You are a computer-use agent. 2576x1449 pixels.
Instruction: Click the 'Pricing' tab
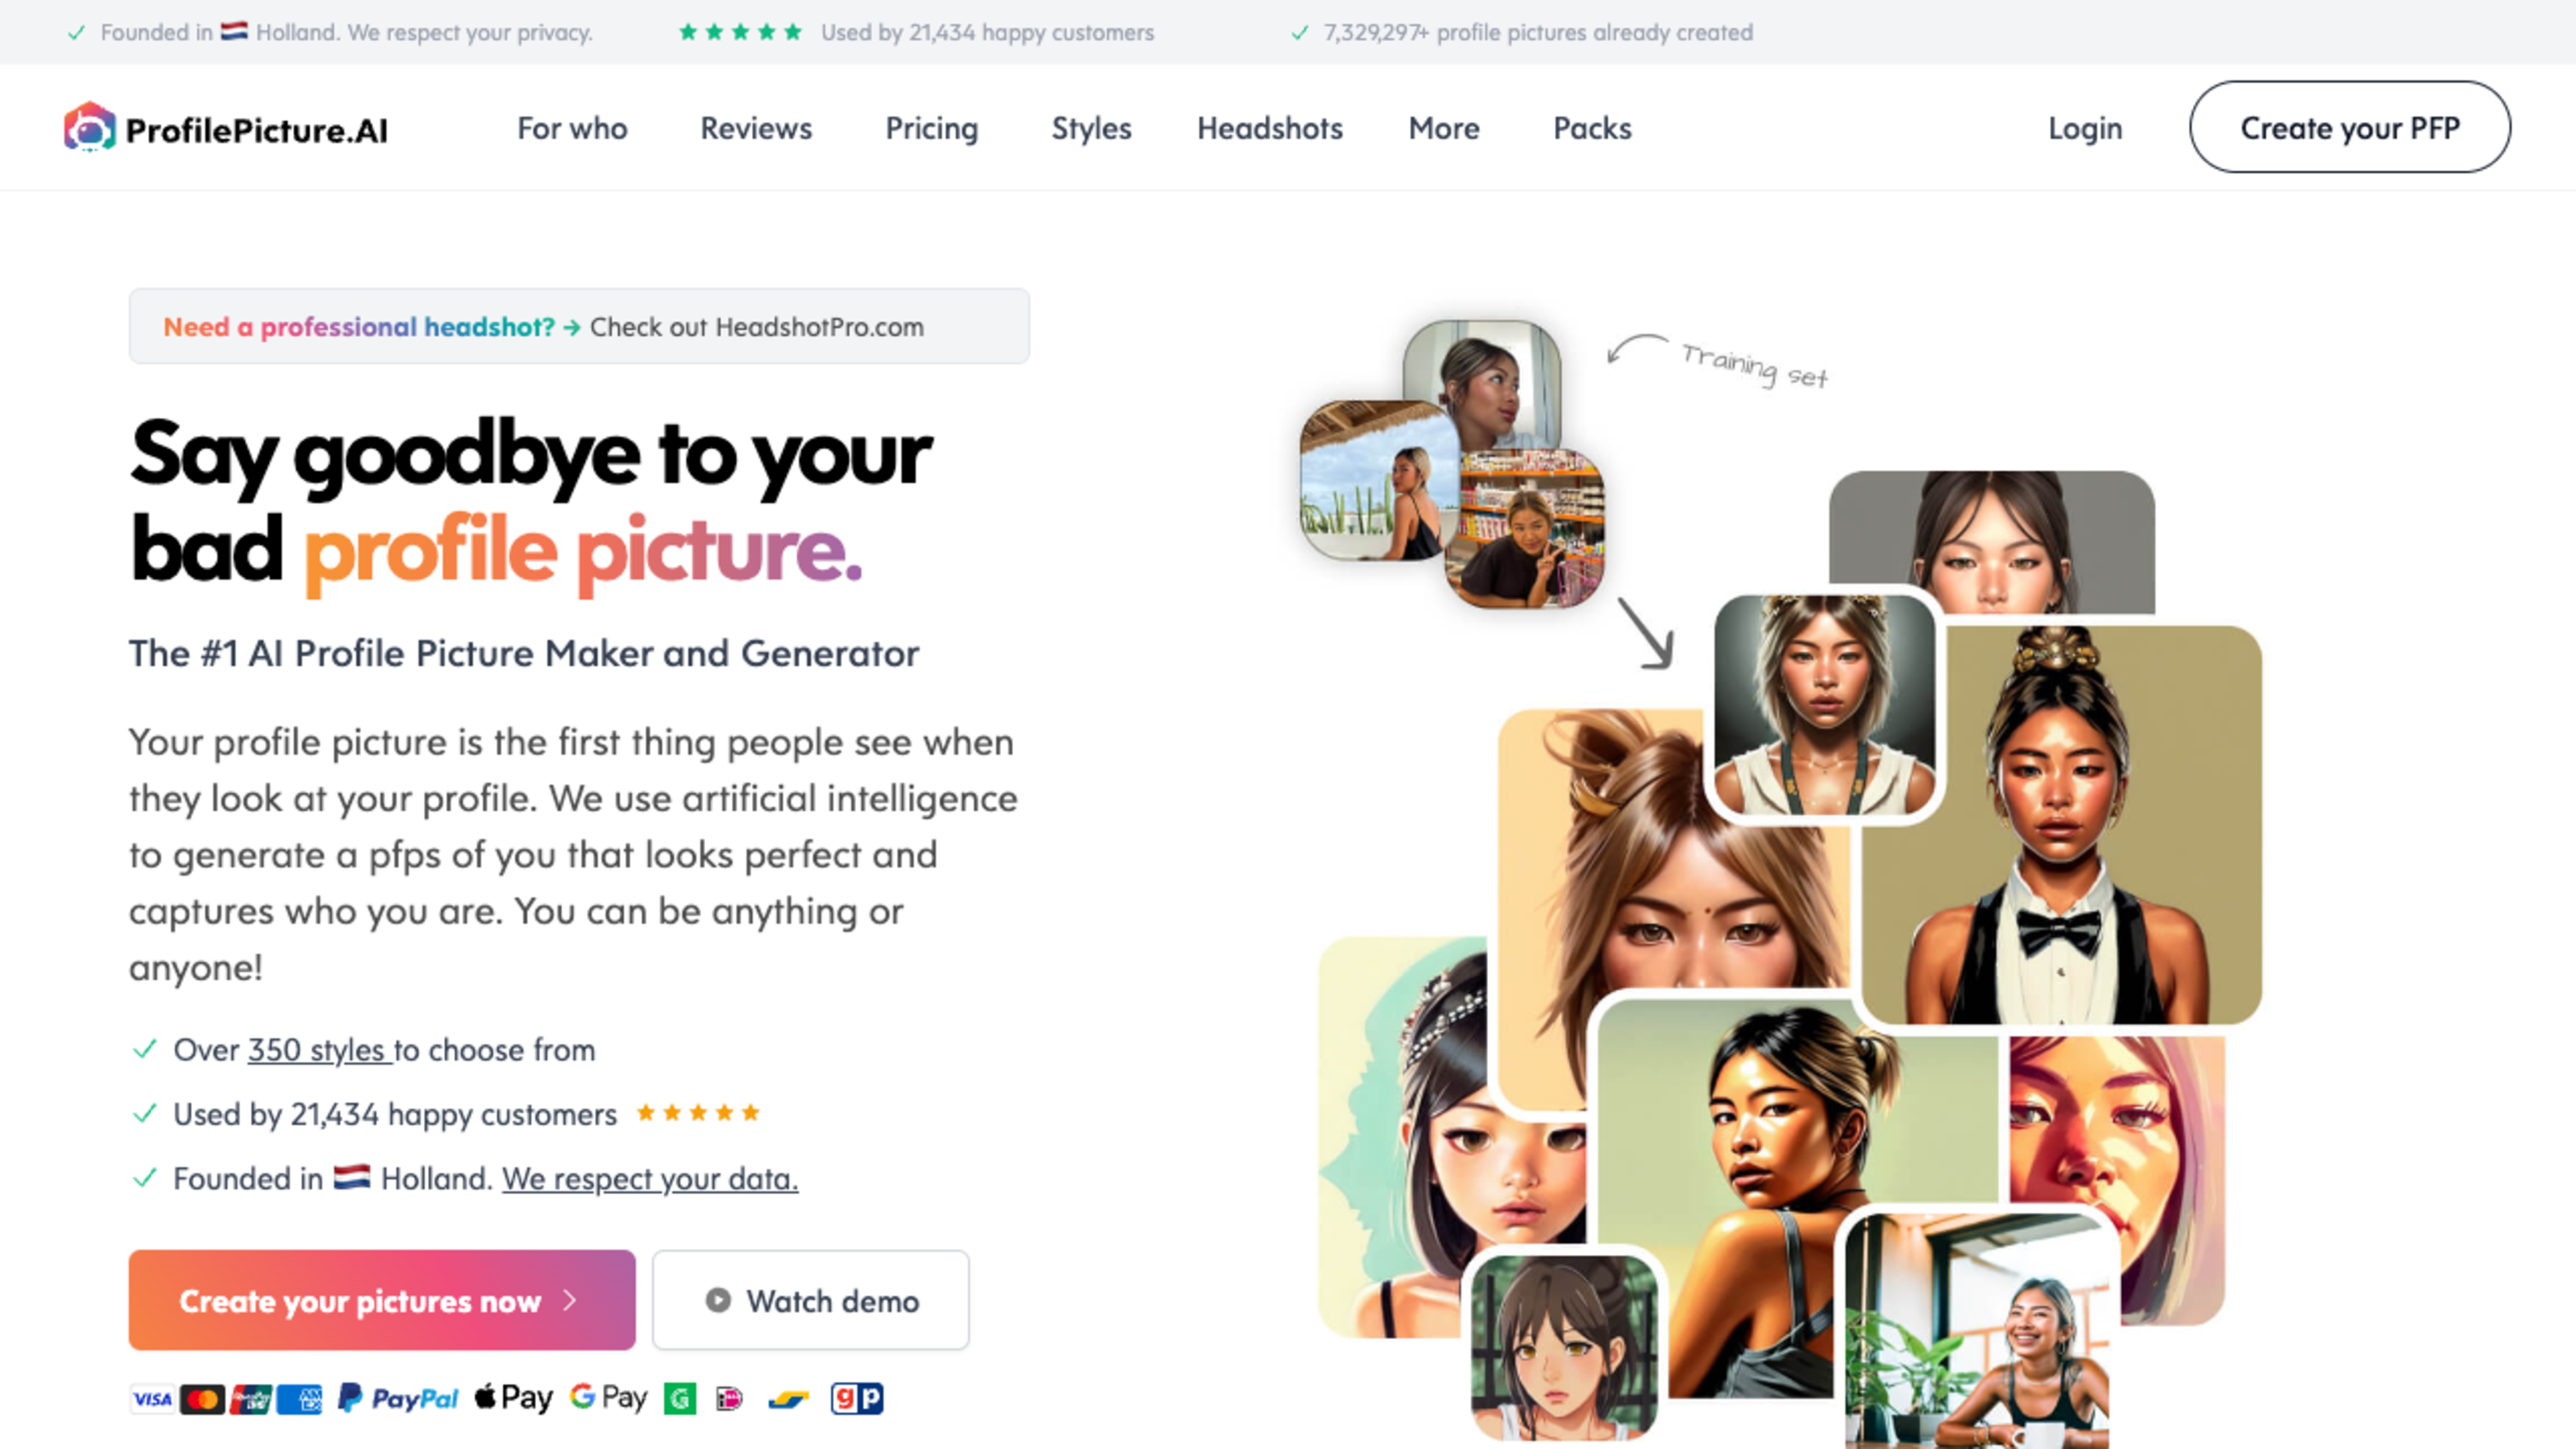pyautogui.click(x=930, y=125)
